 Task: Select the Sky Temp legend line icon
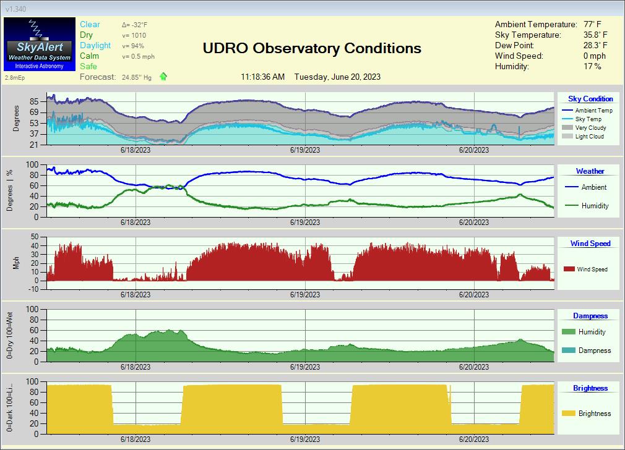[568, 119]
